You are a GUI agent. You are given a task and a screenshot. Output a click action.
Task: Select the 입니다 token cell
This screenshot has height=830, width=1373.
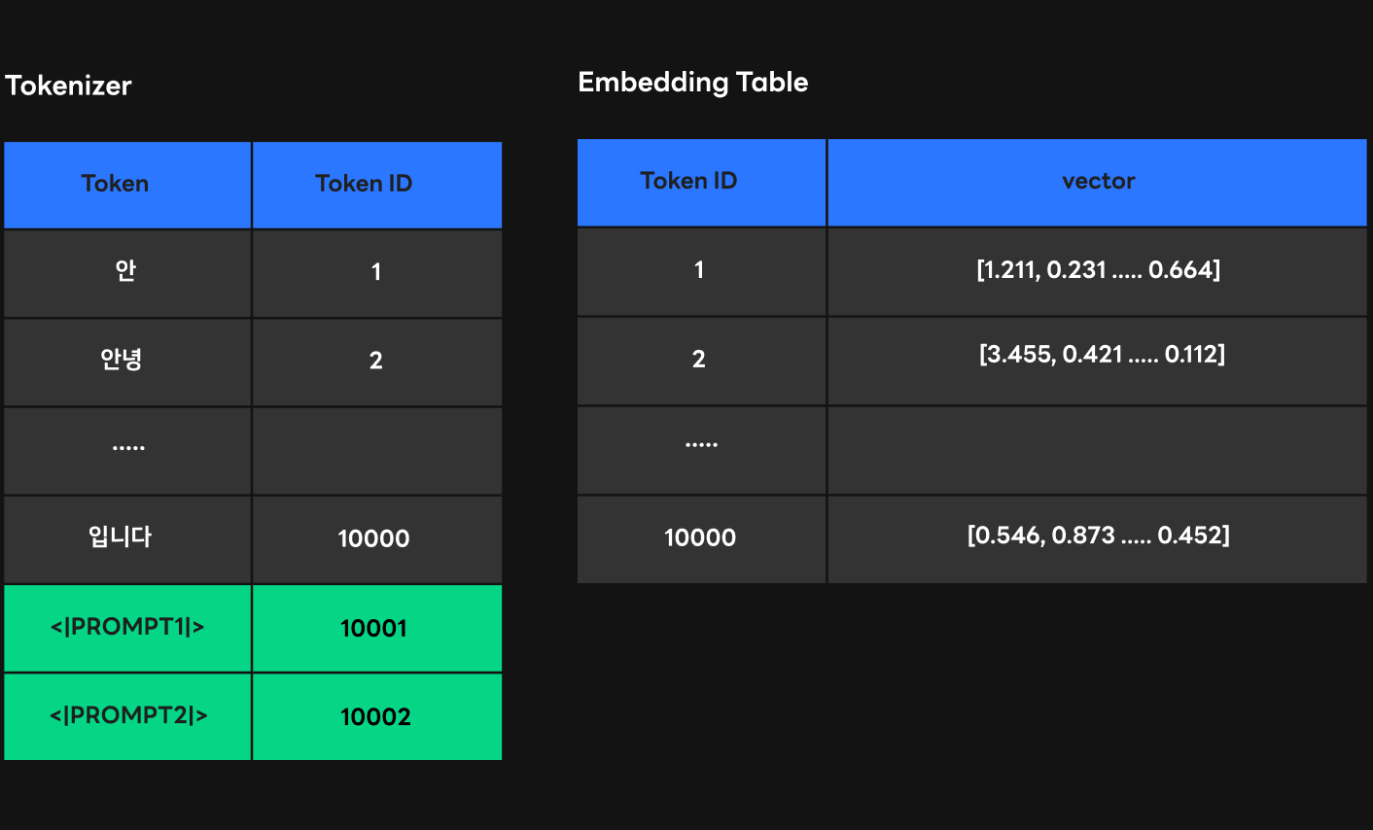[127, 539]
